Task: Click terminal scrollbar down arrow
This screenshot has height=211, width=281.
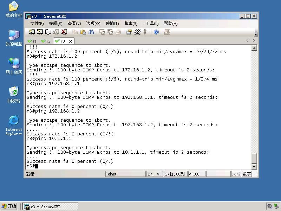Action: click(x=254, y=166)
